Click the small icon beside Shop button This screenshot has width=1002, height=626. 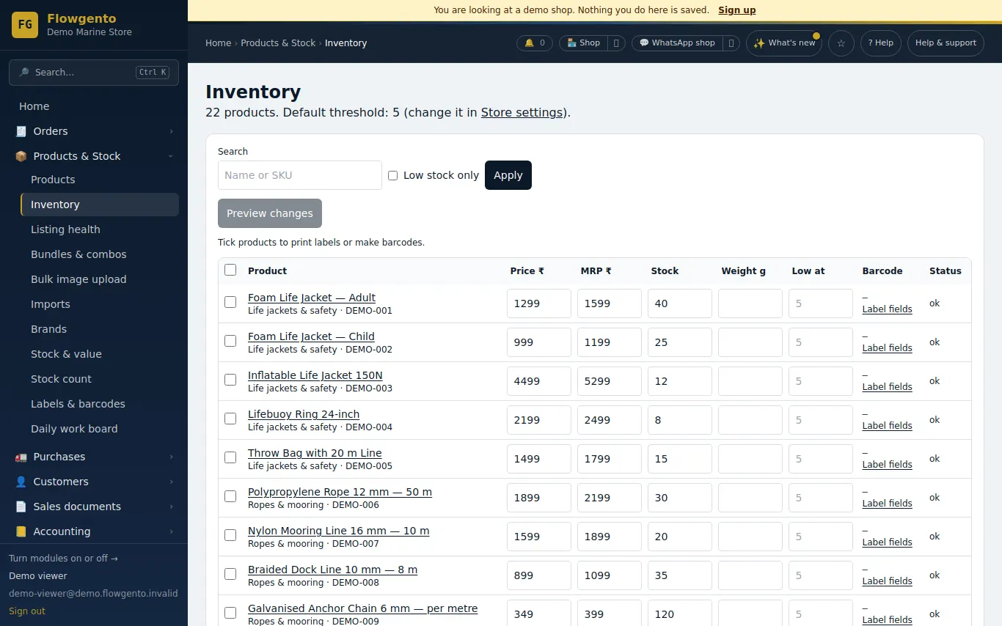616,43
